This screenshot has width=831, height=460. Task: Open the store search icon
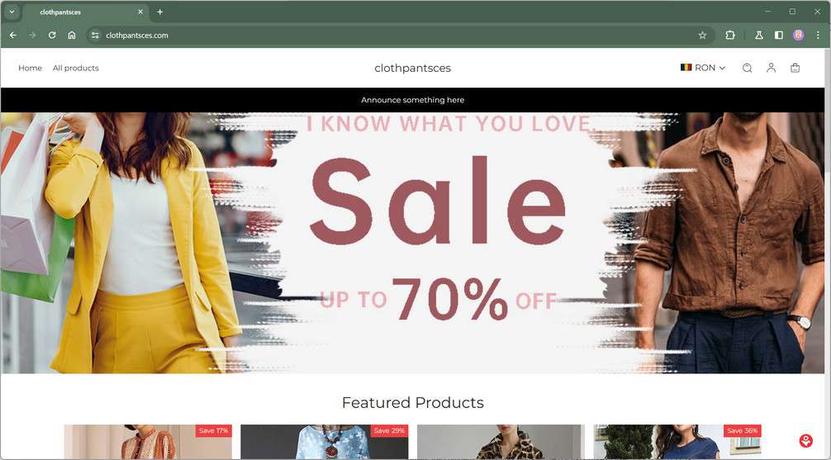(748, 68)
